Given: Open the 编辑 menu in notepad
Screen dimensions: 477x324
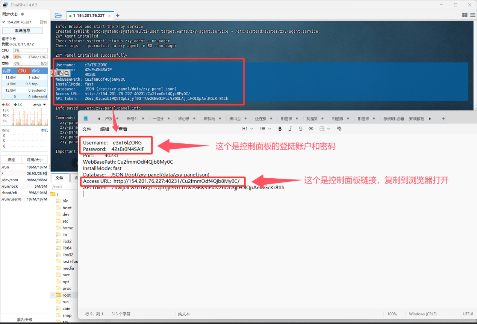Looking at the screenshot, I should (x=105, y=129).
